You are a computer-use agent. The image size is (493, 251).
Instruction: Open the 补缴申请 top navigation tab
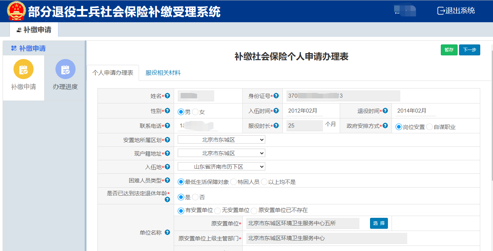pos(34,30)
